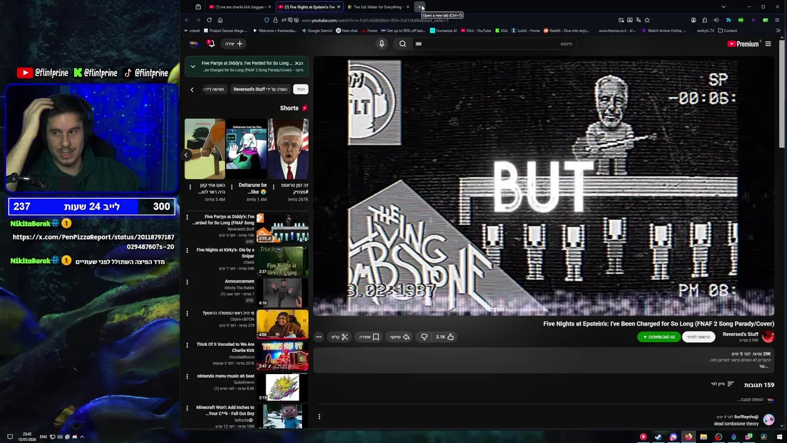
Task: Dislike the video with the thumbs-down button
Action: pos(424,337)
